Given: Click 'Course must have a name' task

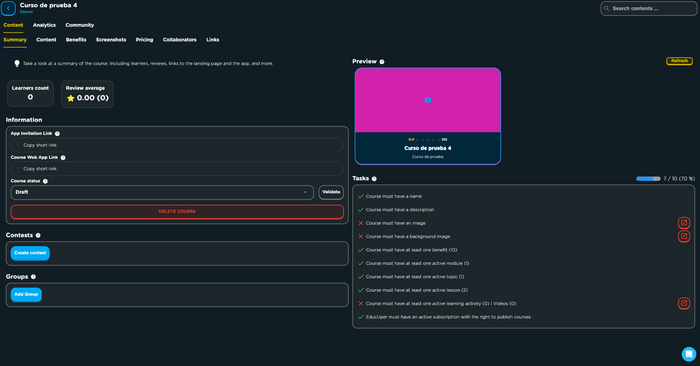Looking at the screenshot, I should click(x=394, y=196).
